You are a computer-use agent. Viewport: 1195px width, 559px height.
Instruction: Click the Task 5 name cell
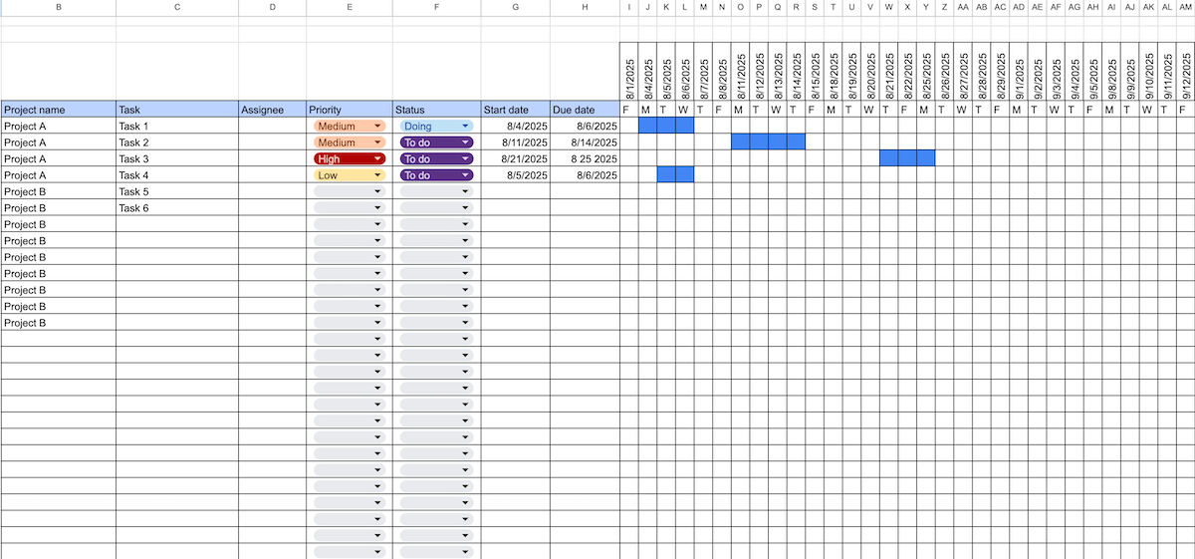pos(176,191)
